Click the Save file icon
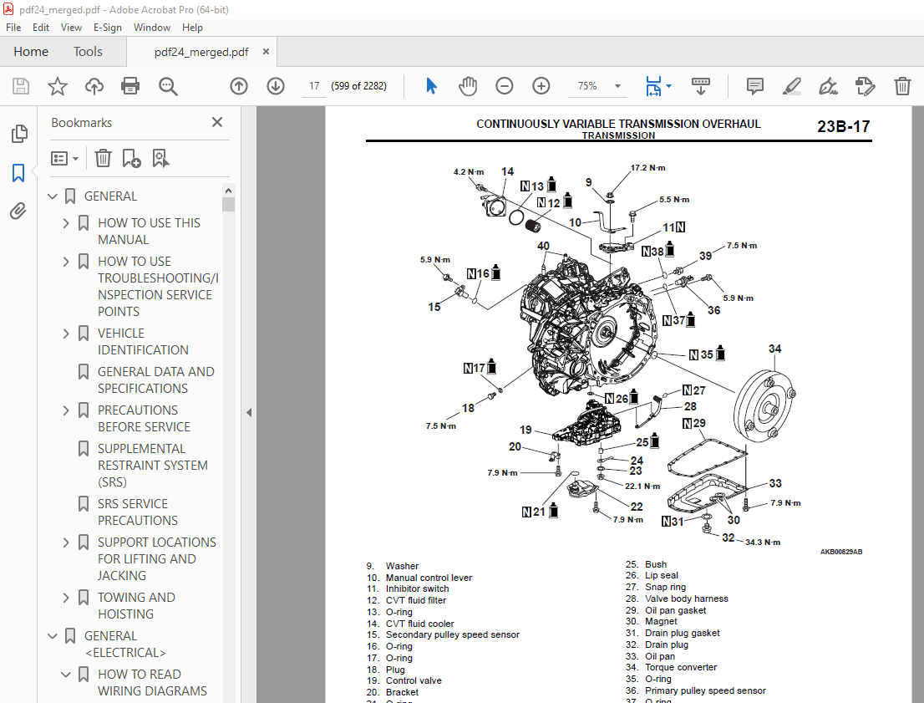924x703 pixels. (21, 86)
